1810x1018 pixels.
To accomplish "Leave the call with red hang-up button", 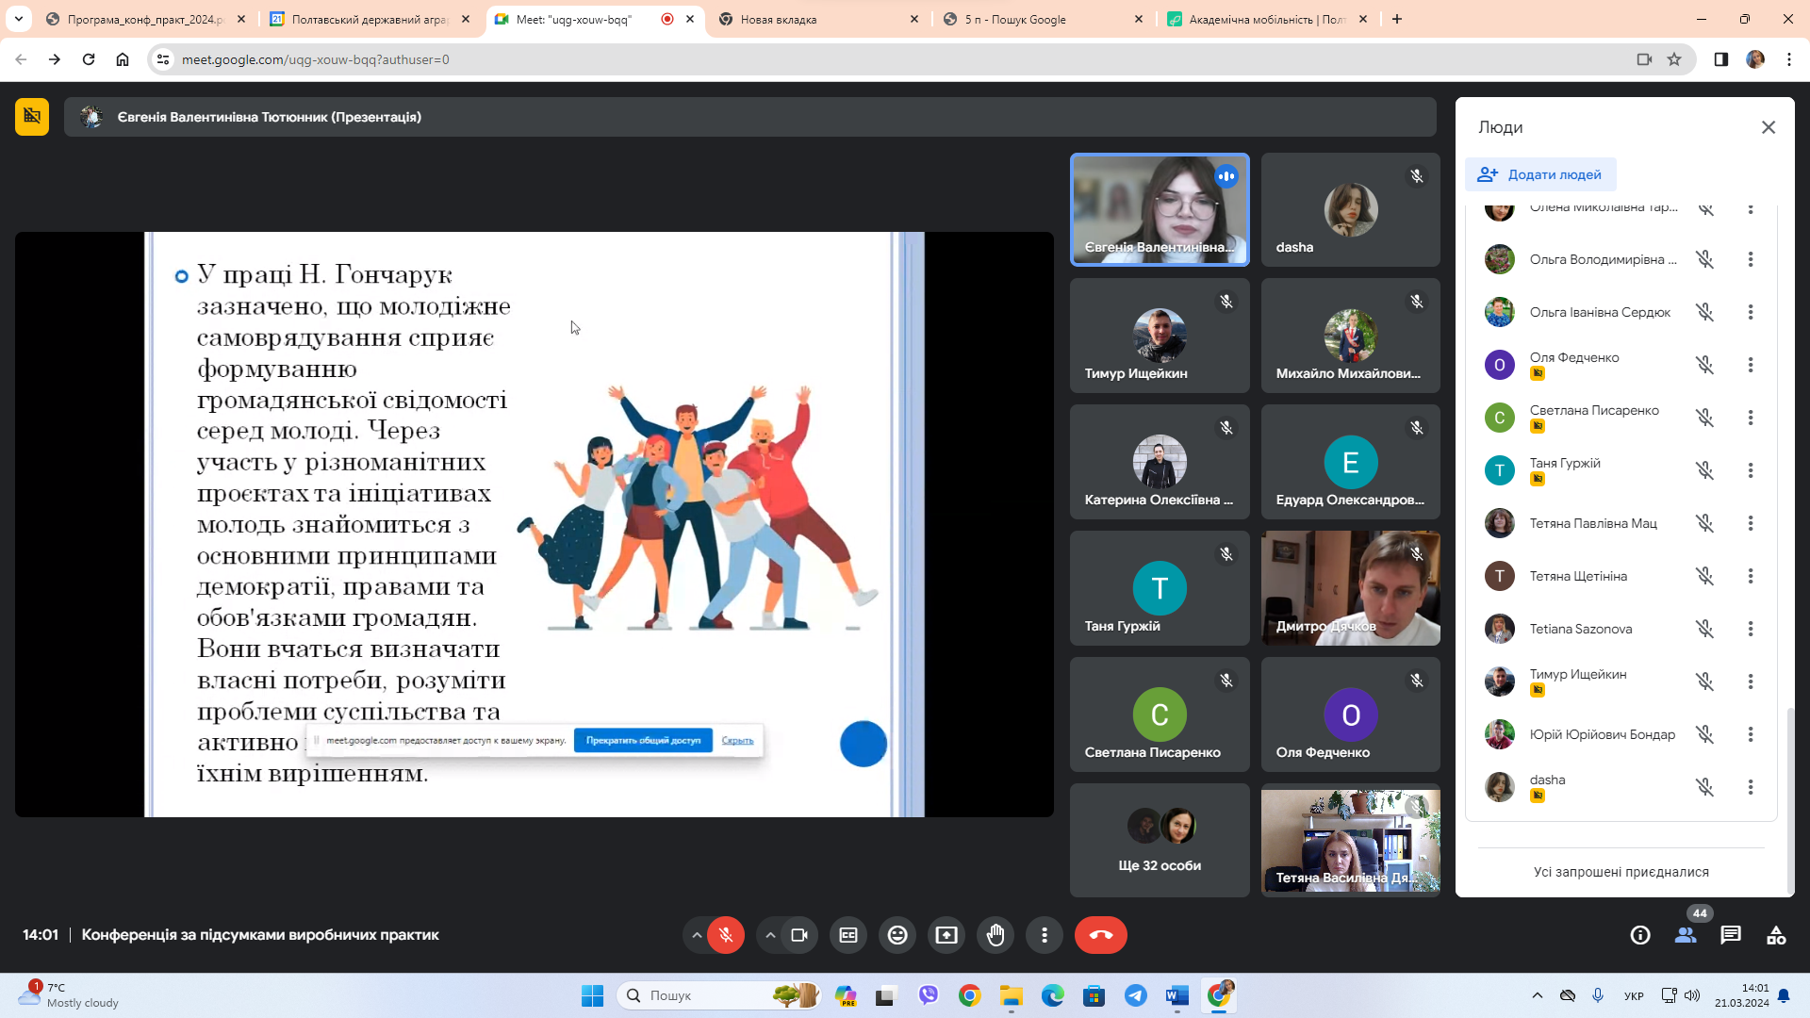I will tap(1101, 935).
